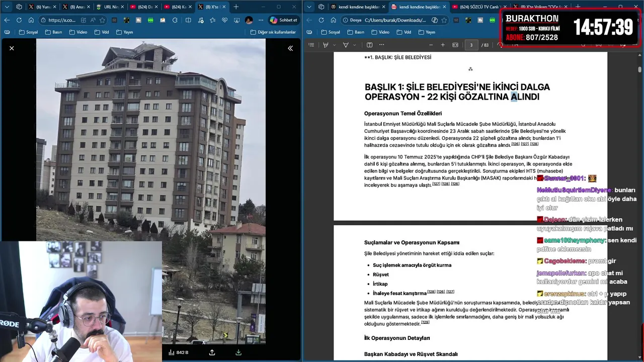
Task: Open Sosyal bookmarks folder in right browser
Action: [330, 32]
